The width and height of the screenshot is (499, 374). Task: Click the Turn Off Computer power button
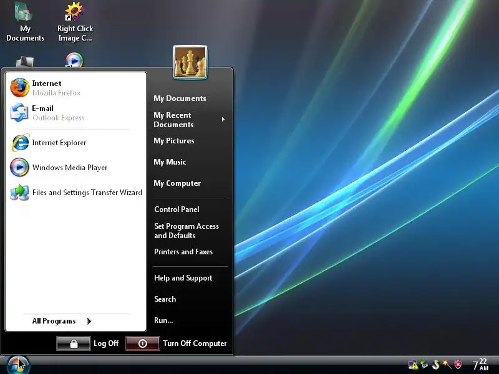click(x=143, y=343)
